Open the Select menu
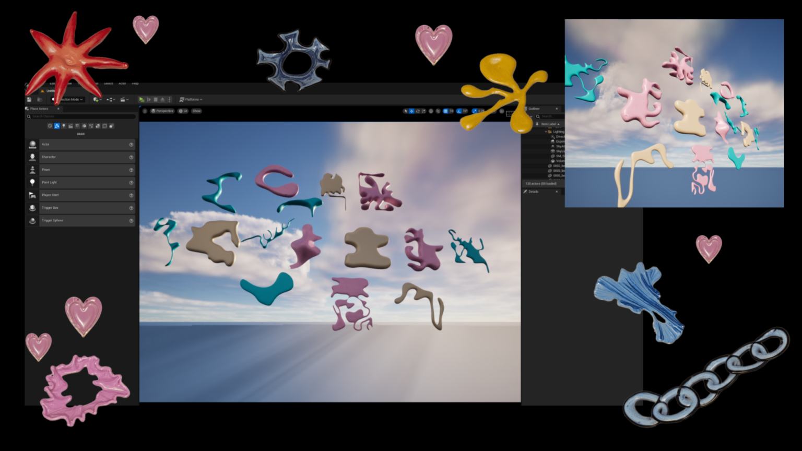Screen dimensions: 802x451 click(108, 84)
